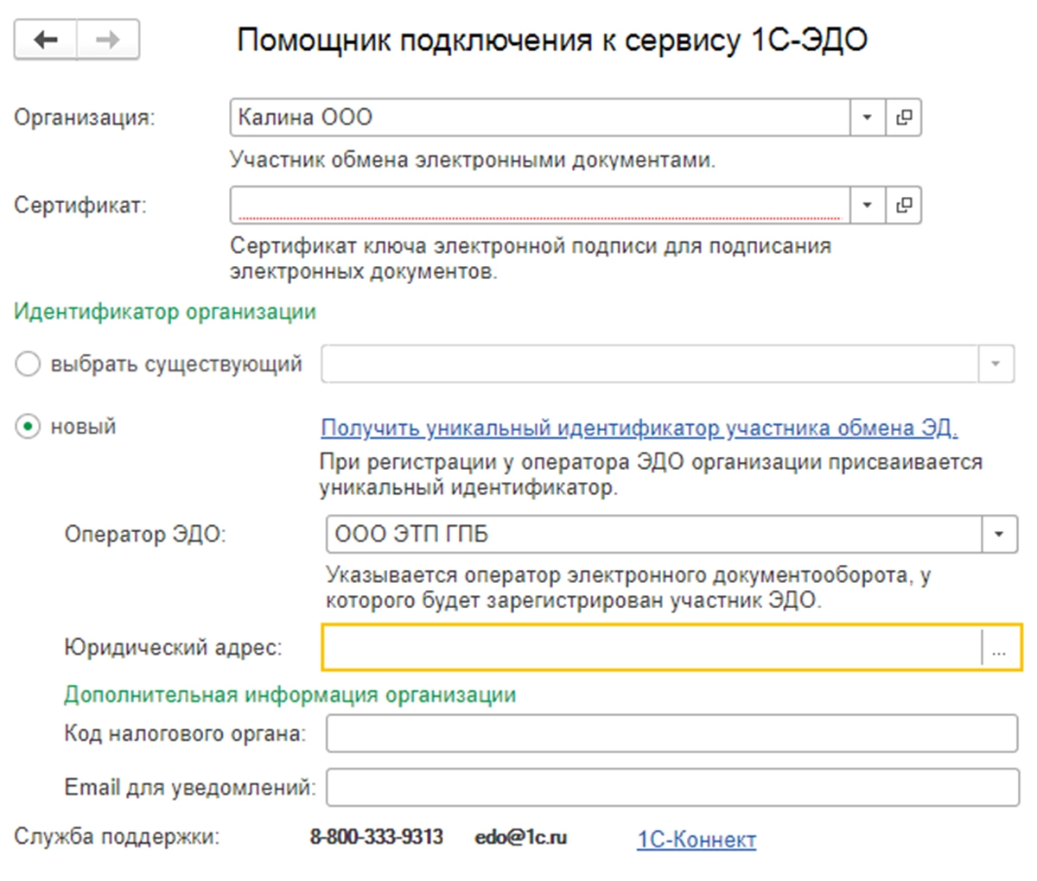Click the 'Получить уникальный идентификатор' link
The width and height of the screenshot is (1037, 881).
639,428
